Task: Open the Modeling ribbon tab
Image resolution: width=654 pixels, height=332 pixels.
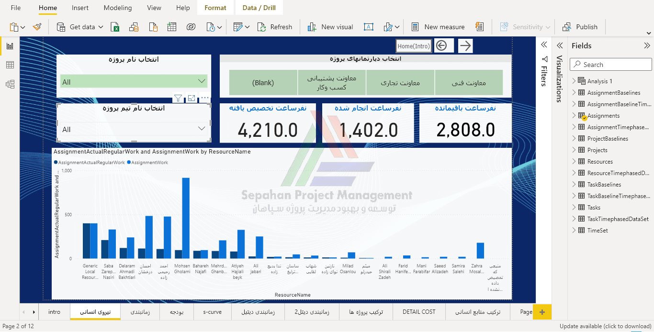Action: (x=117, y=8)
